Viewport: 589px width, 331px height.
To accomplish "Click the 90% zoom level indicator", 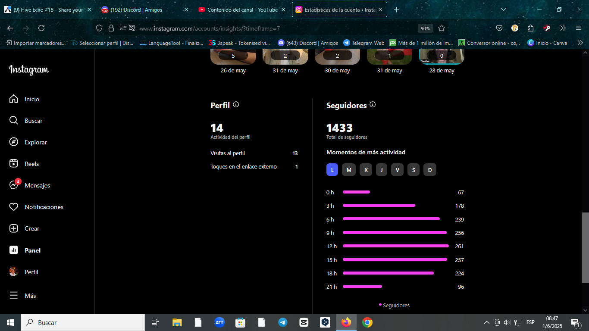I will click(x=425, y=28).
